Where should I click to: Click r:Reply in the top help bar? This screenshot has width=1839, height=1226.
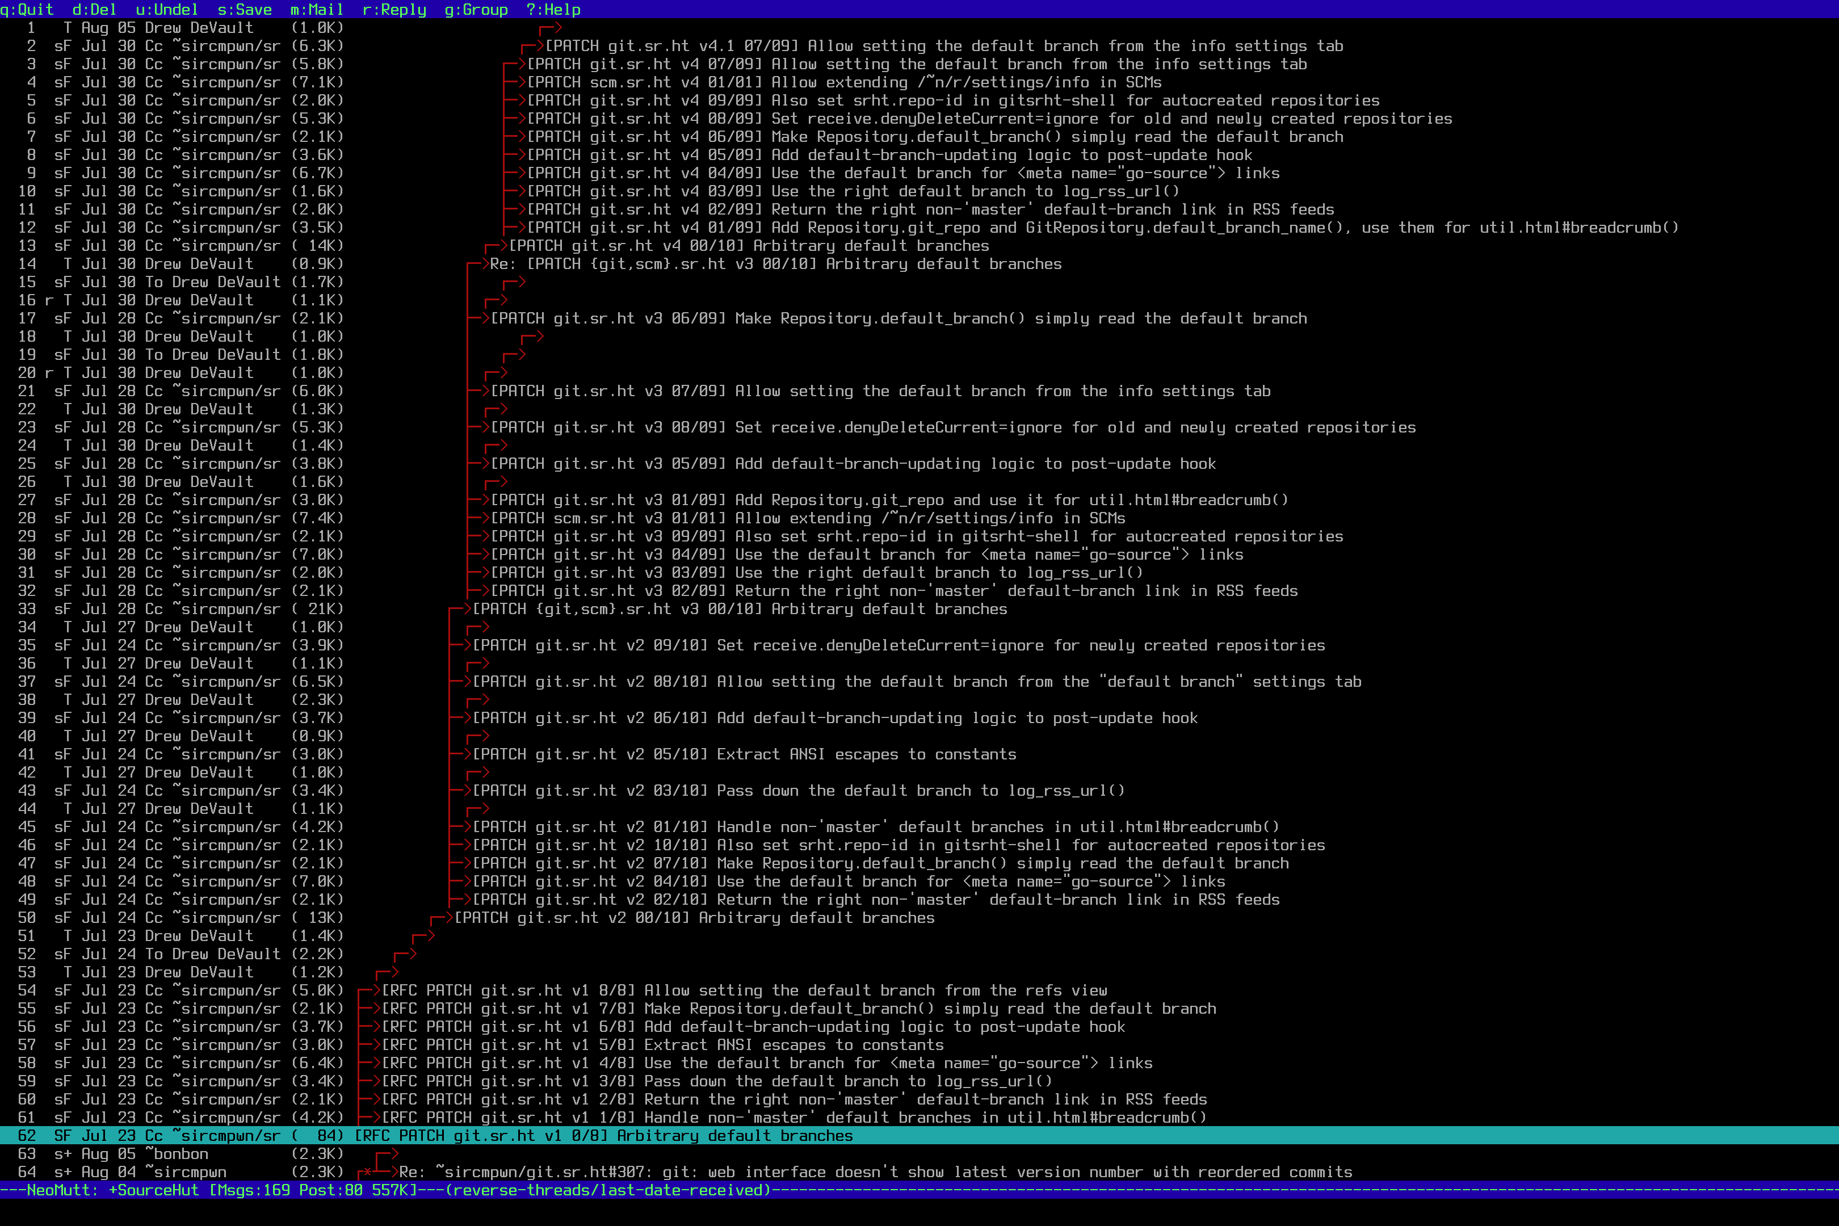[x=394, y=10]
